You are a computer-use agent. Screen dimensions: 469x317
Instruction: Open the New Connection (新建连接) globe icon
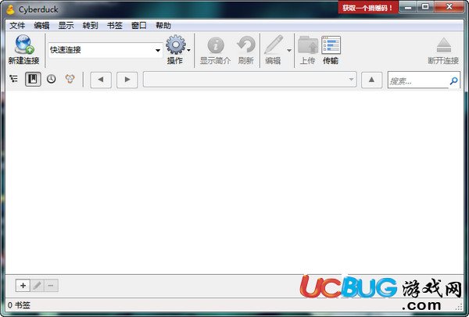pyautogui.click(x=24, y=45)
